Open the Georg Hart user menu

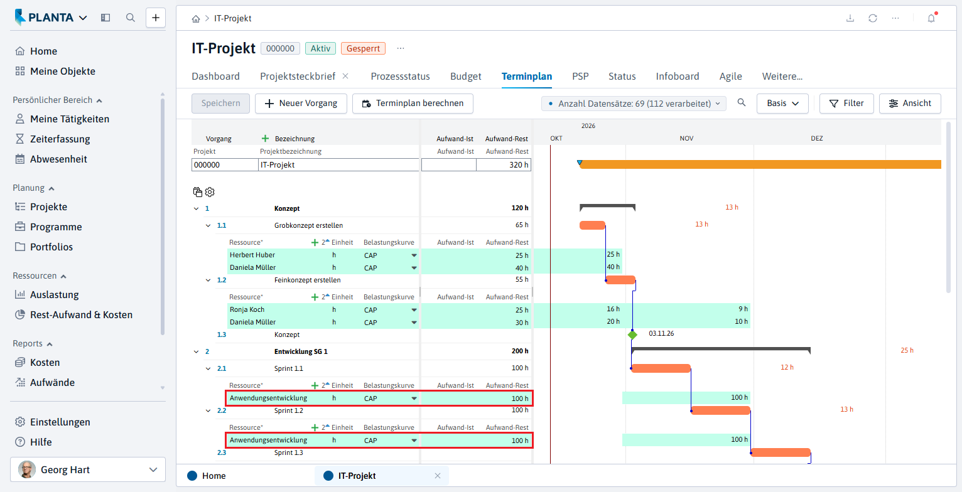tap(88, 469)
